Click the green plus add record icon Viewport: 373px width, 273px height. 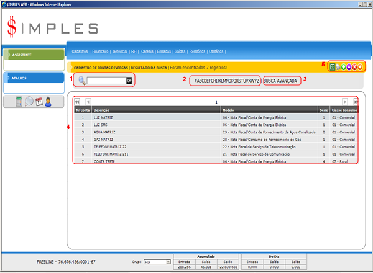coord(344,66)
